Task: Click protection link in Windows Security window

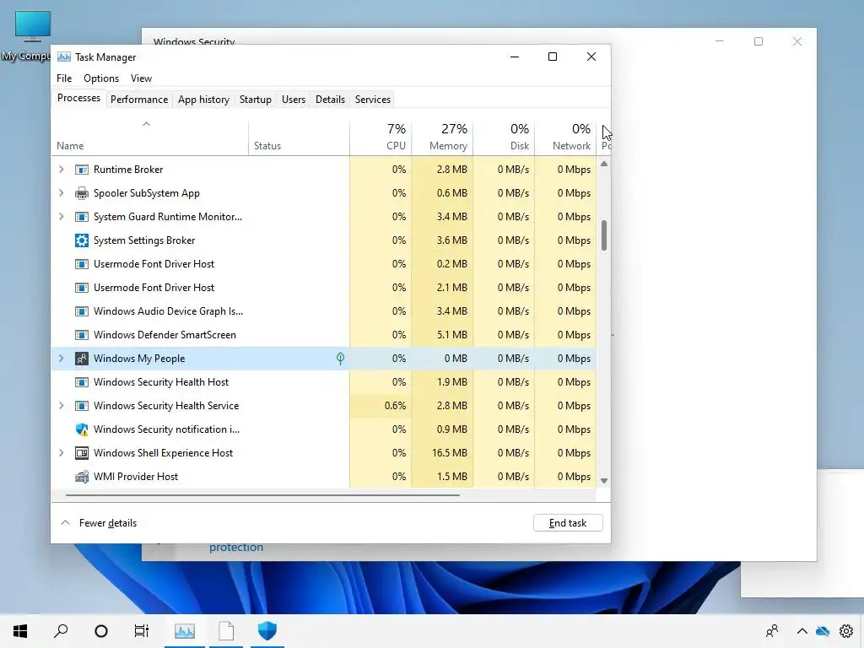Action: (x=236, y=548)
